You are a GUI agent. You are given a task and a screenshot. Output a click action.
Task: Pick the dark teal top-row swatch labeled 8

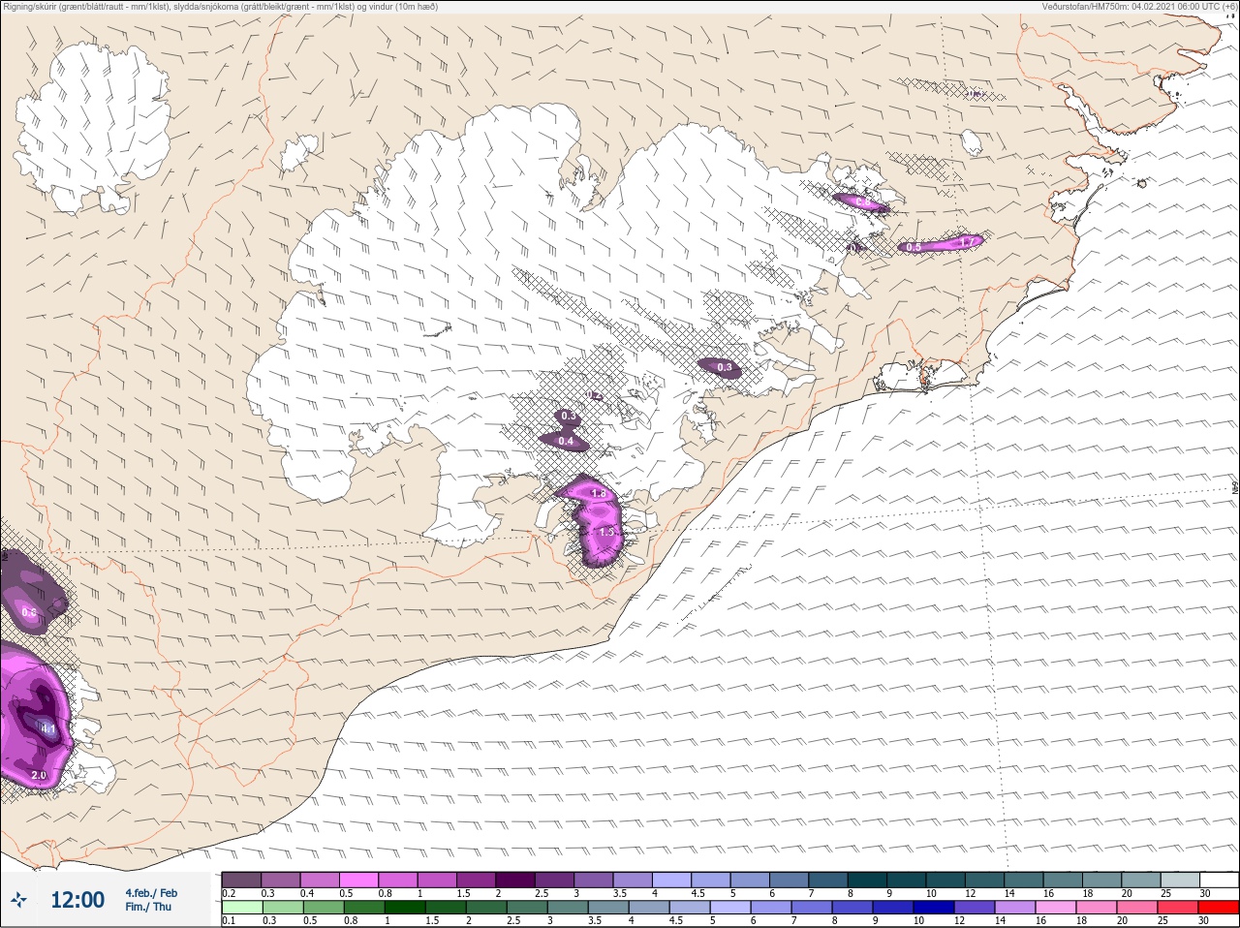coord(867,880)
